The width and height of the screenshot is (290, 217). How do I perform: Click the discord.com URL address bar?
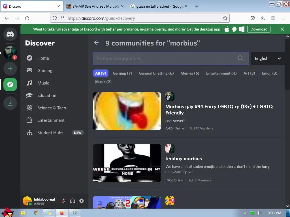tap(140, 18)
